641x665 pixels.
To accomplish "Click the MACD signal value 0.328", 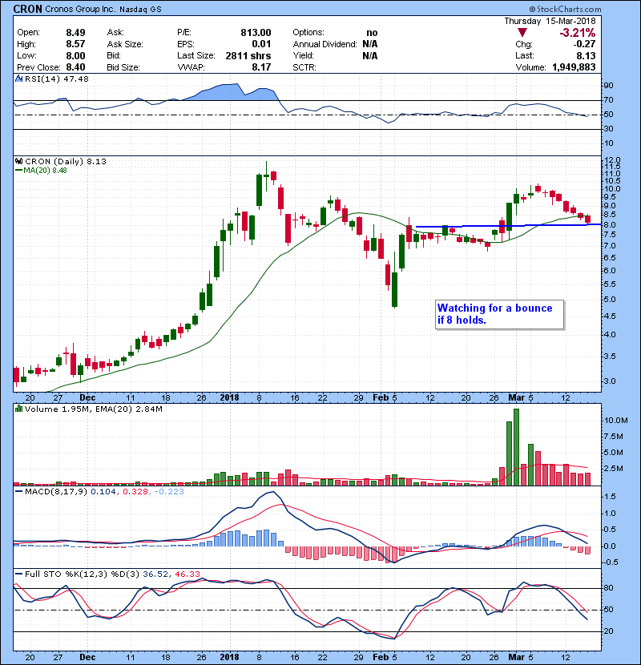I will pos(135,492).
